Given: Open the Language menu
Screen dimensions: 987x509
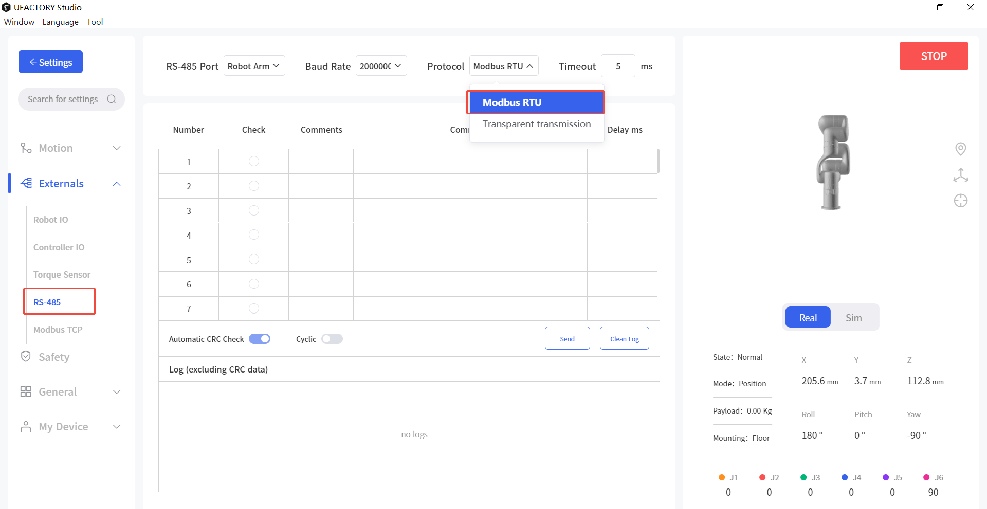Looking at the screenshot, I should pyautogui.click(x=60, y=22).
